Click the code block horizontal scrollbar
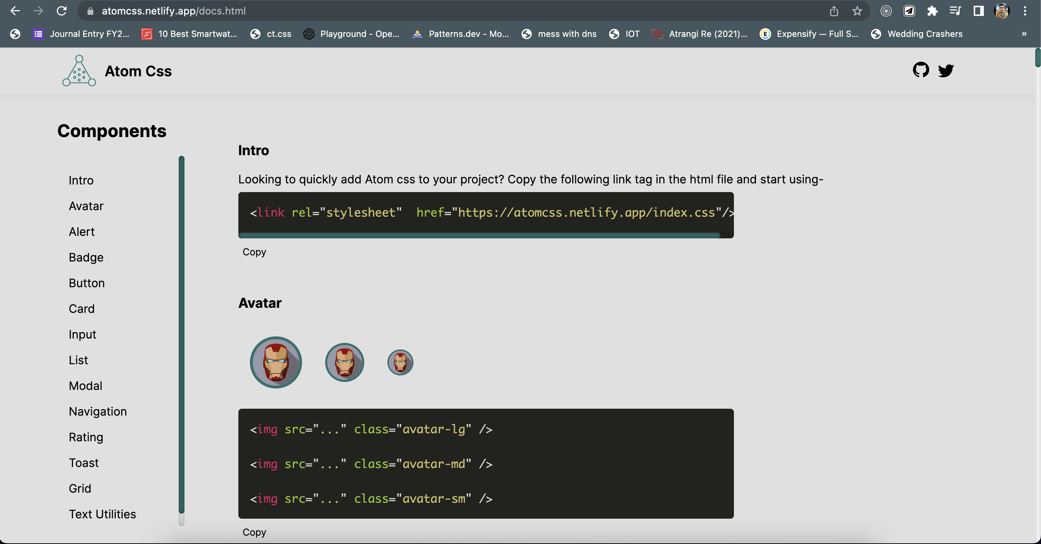 (479, 235)
